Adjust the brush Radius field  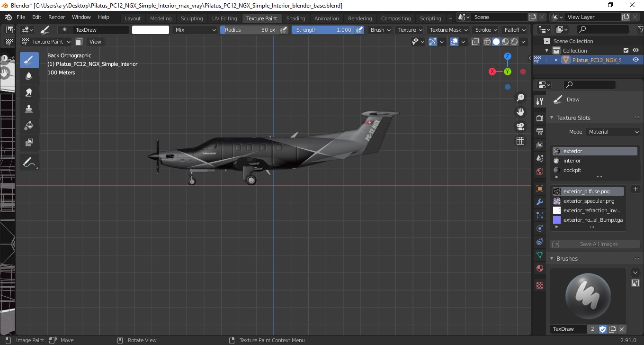pos(249,30)
